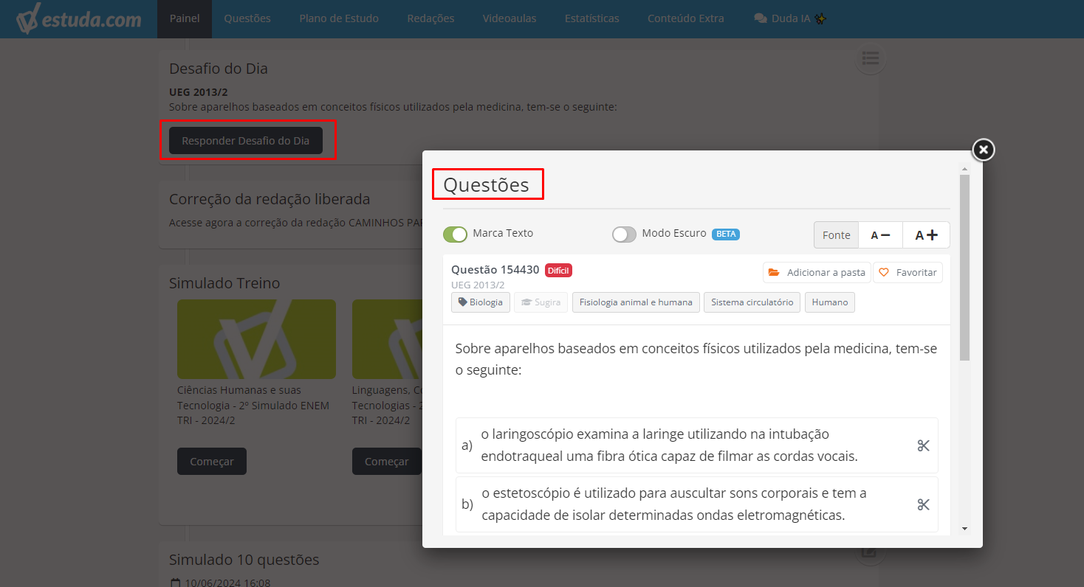Open the Linguagens simulado thumbnail
The image size is (1084, 587).
(387, 339)
